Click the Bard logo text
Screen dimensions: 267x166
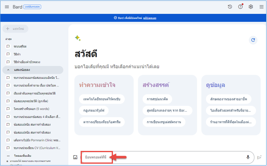click(x=18, y=7)
